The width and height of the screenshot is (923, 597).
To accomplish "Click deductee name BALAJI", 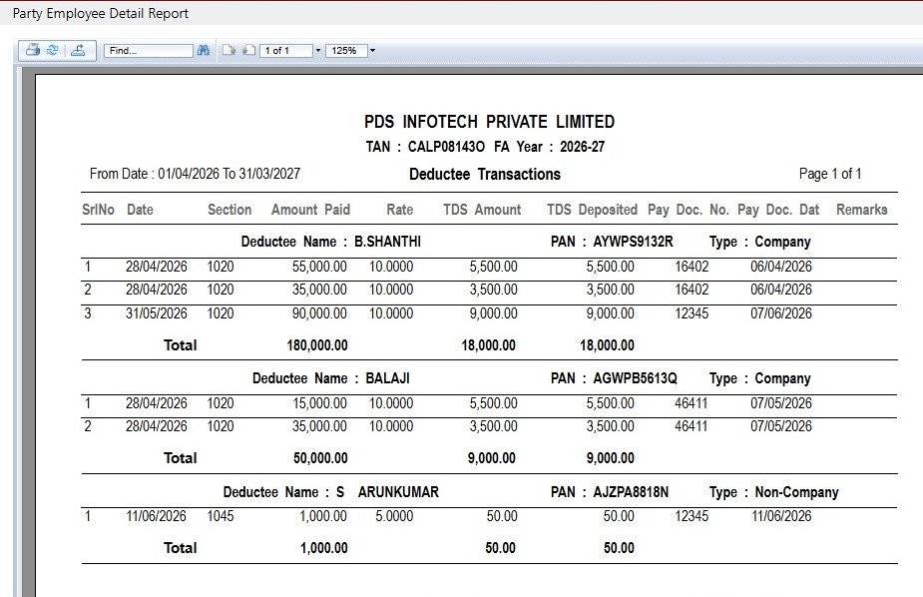I will point(387,378).
